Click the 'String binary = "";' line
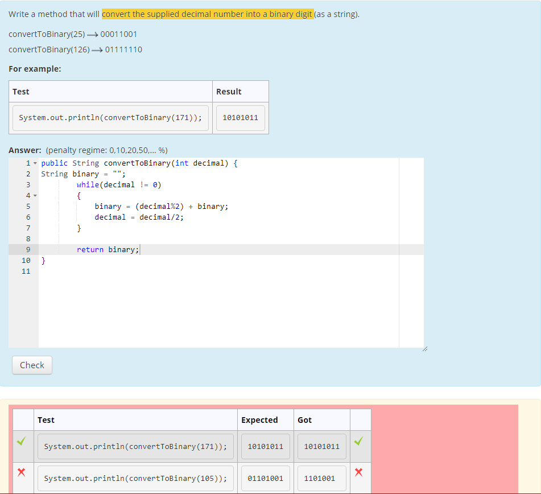This screenshot has width=541, height=494. (83, 174)
